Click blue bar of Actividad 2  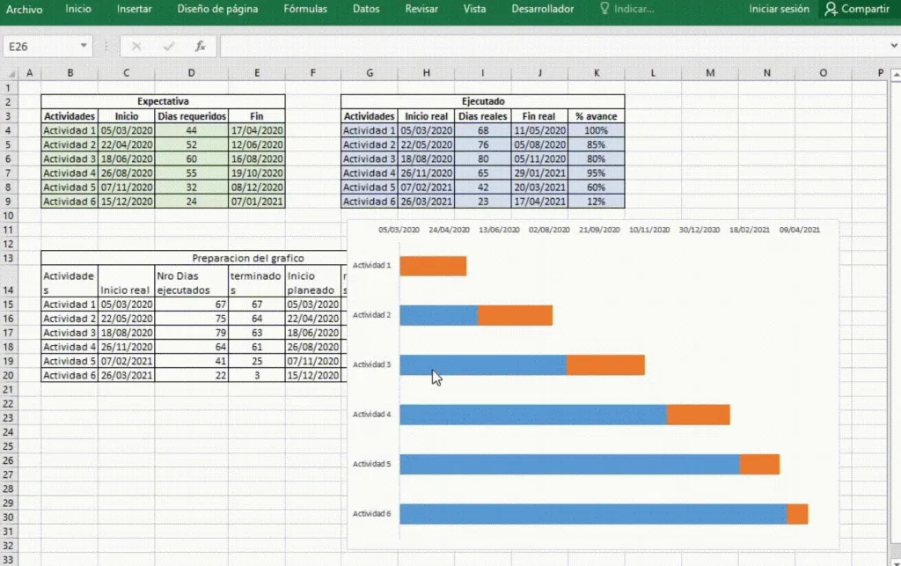tap(439, 315)
